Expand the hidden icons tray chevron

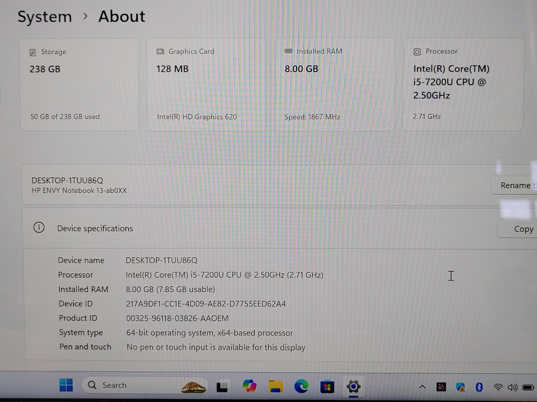422,387
